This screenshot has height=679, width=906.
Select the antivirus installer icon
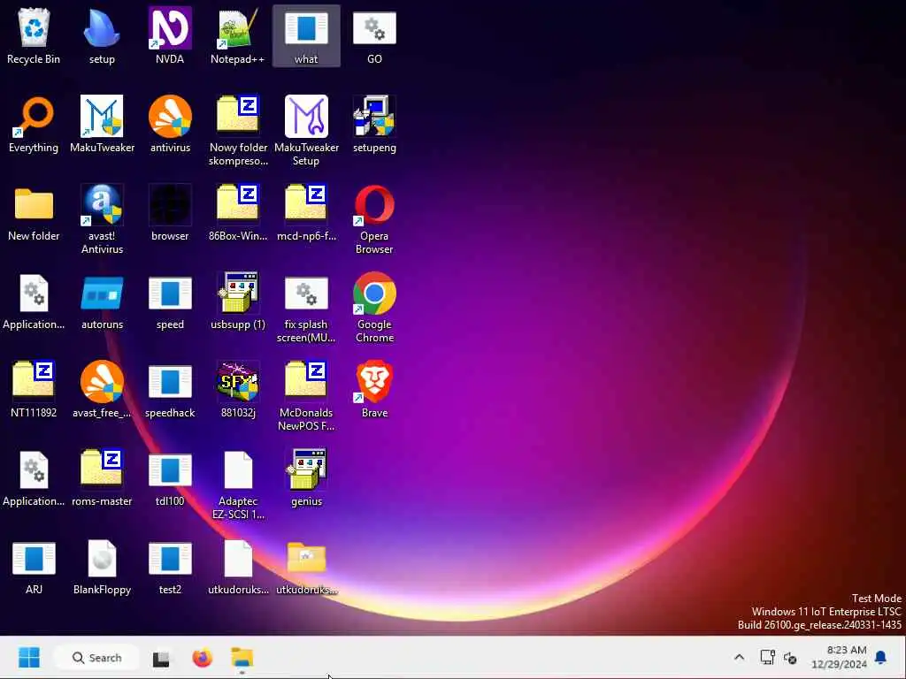[170, 125]
